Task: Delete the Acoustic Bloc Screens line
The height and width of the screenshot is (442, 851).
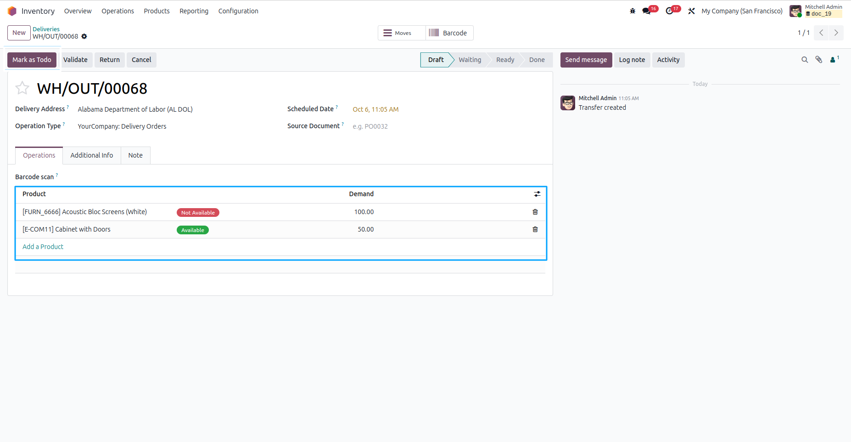Action: click(x=535, y=212)
